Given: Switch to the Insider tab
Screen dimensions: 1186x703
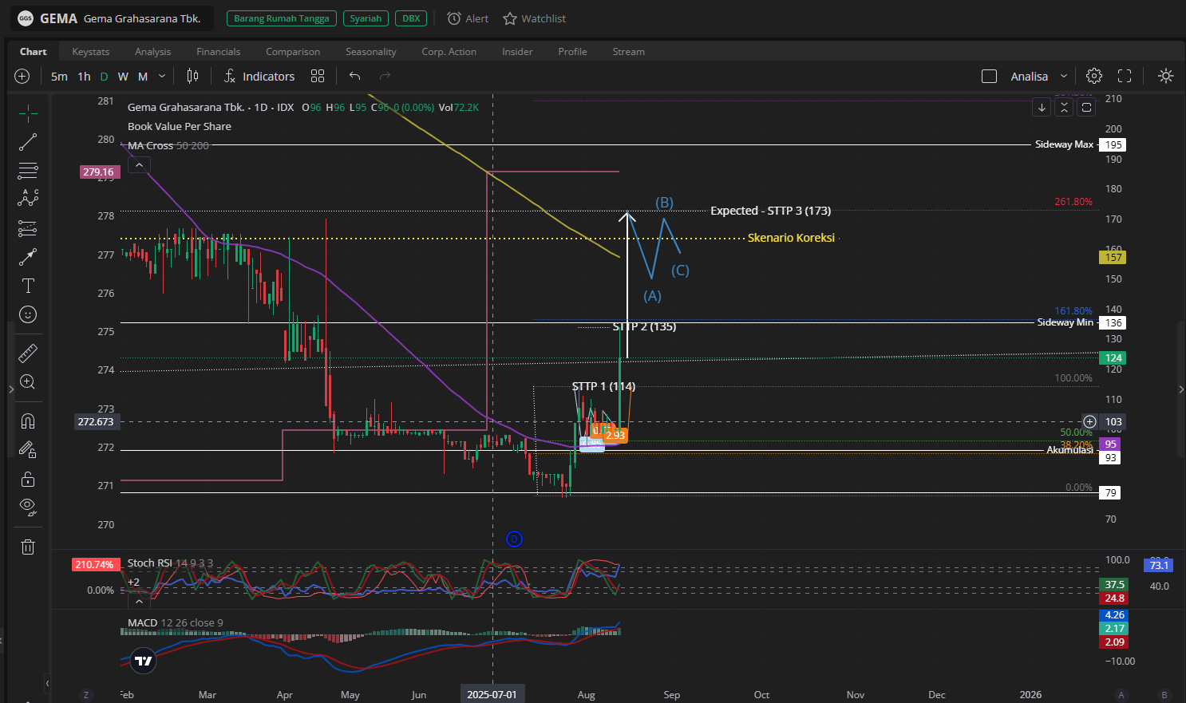Looking at the screenshot, I should click(x=517, y=51).
